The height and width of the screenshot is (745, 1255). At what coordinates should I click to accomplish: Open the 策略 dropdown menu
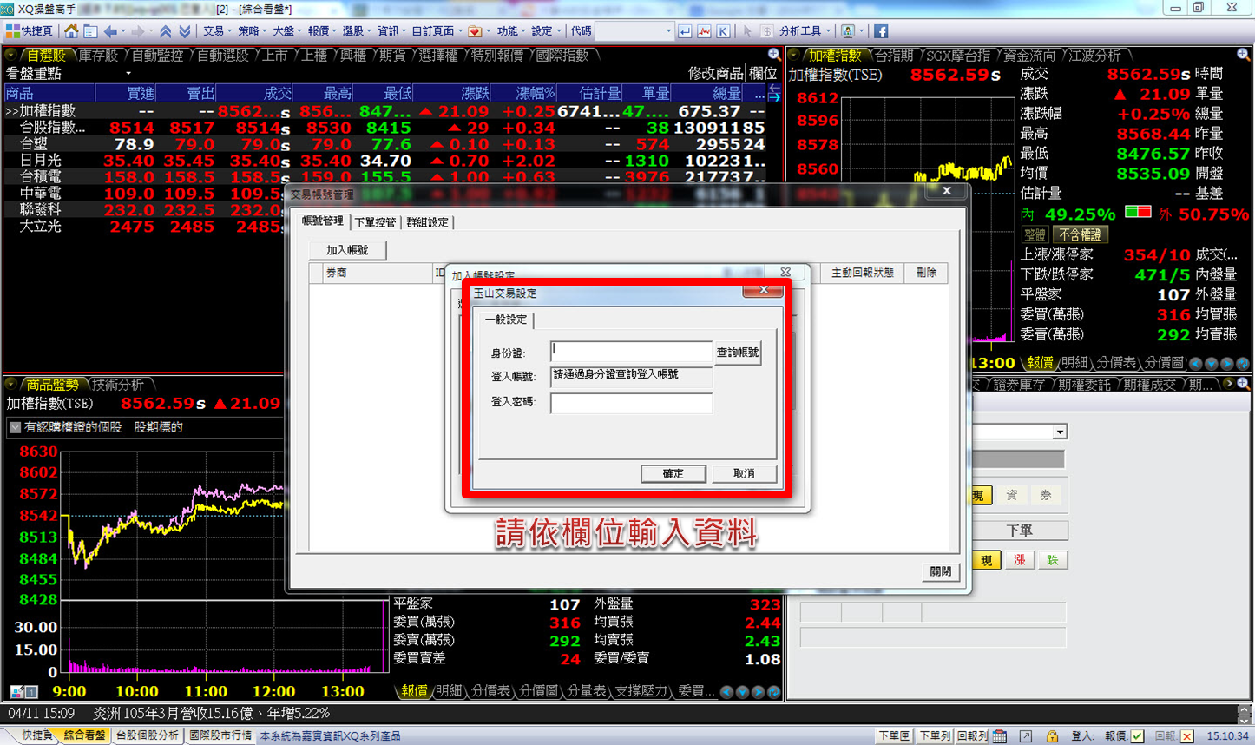[252, 31]
